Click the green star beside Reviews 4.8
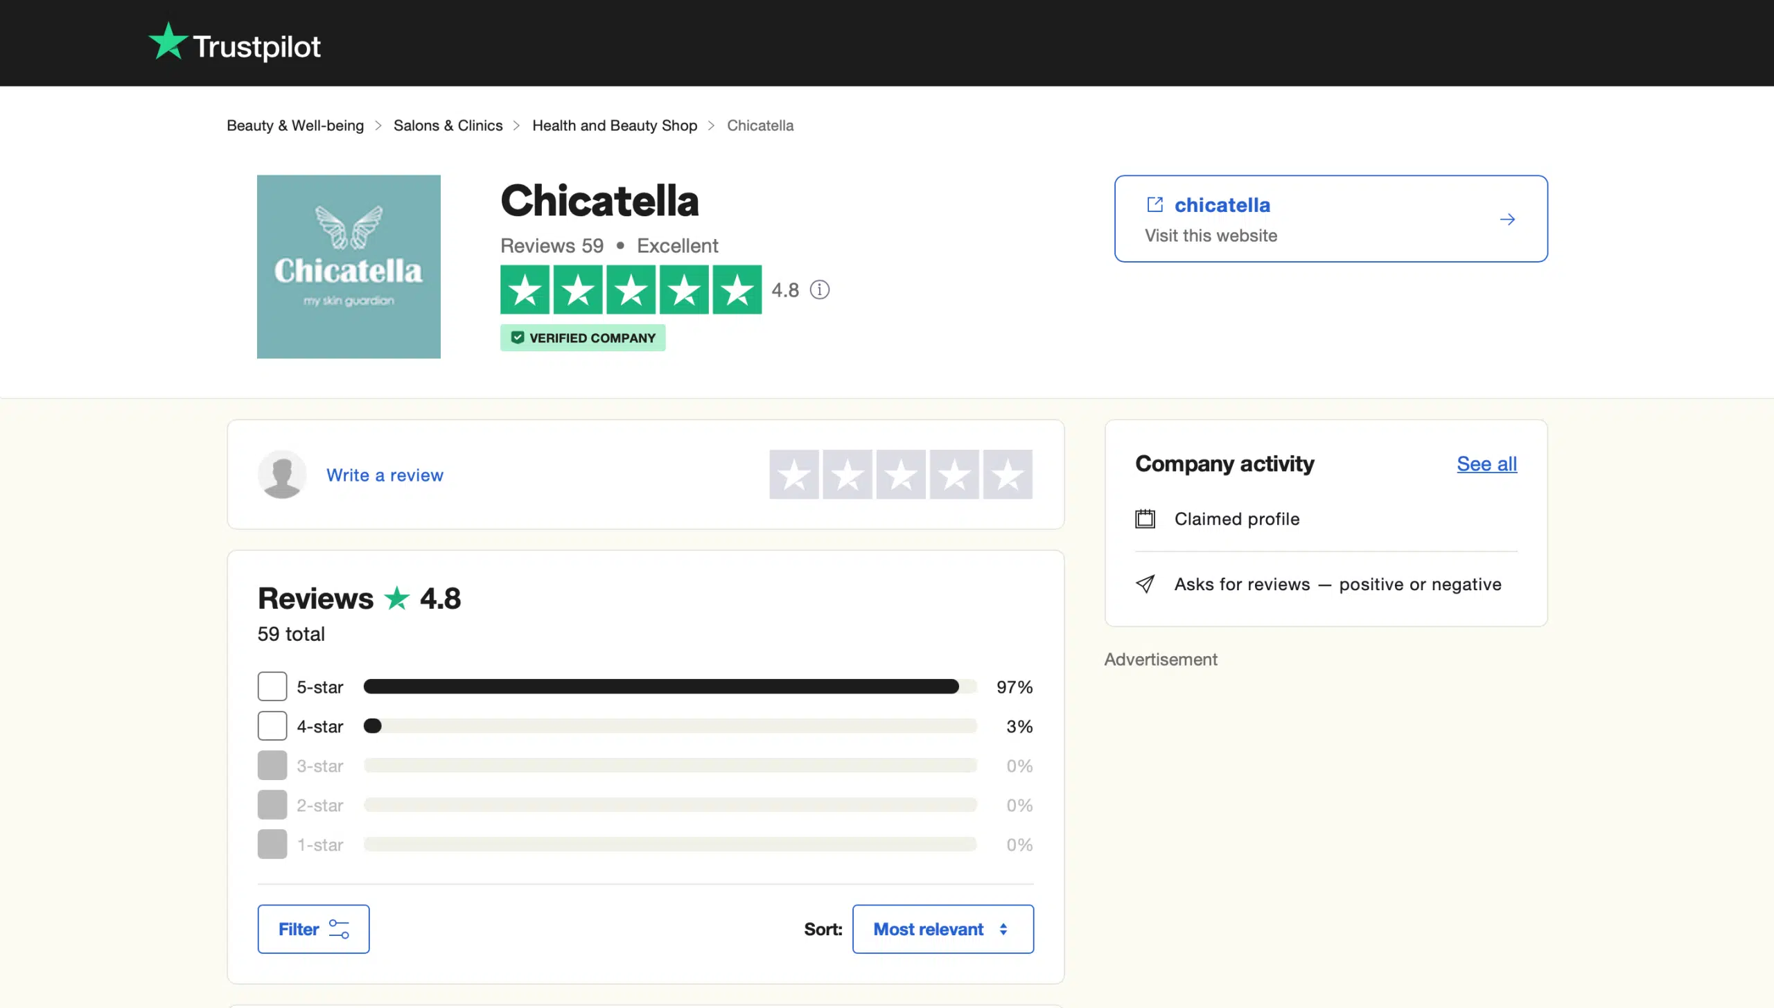 (396, 598)
